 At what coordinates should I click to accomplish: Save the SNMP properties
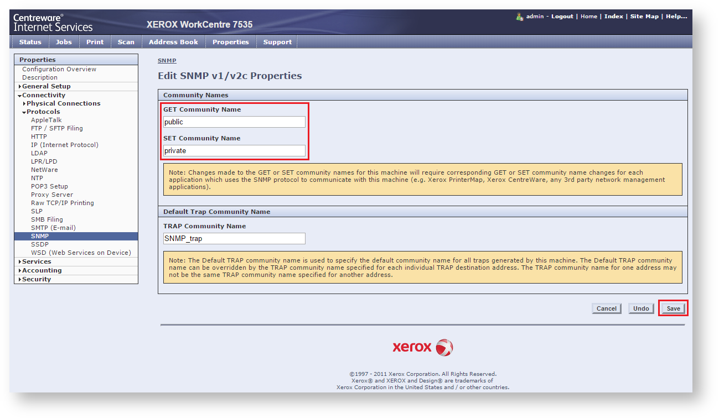click(x=673, y=308)
